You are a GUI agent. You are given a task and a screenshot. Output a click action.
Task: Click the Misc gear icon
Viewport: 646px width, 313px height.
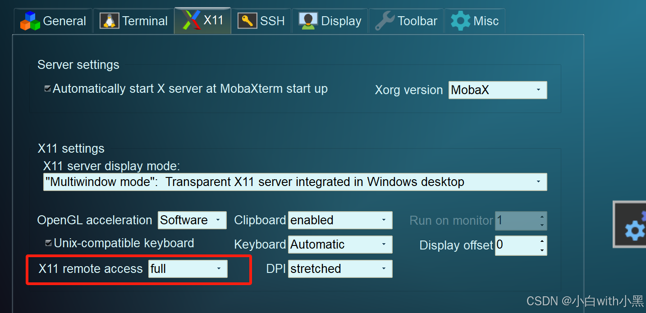(460, 20)
